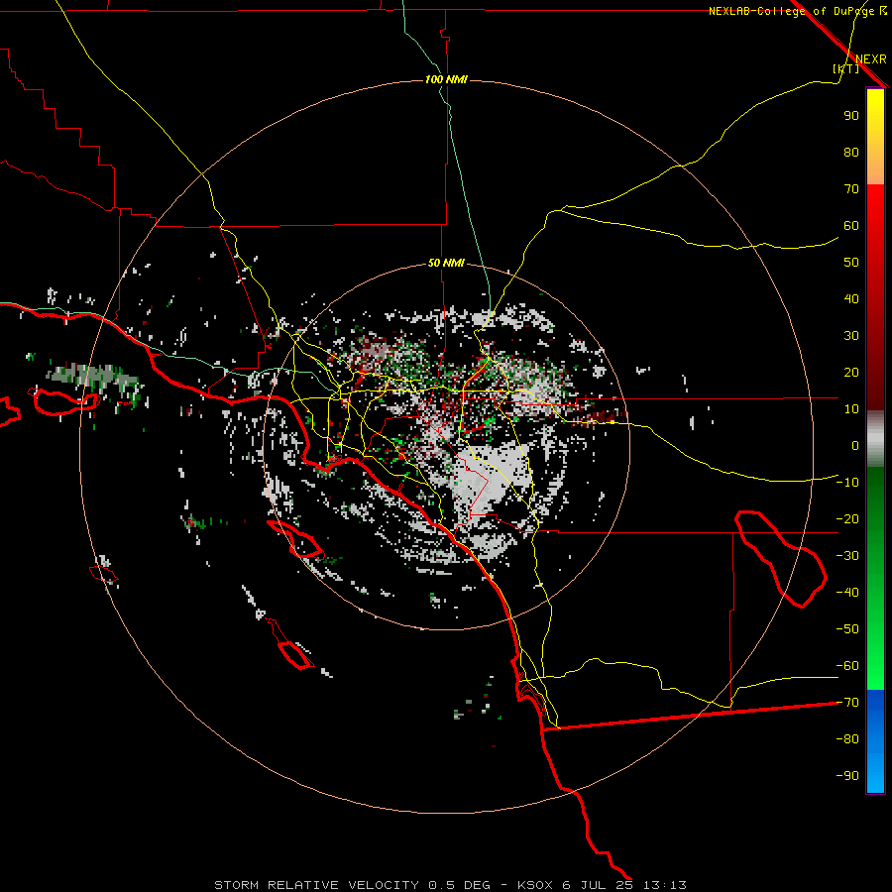Click the 20 value on the velocity scale
892x892 pixels.
point(851,373)
